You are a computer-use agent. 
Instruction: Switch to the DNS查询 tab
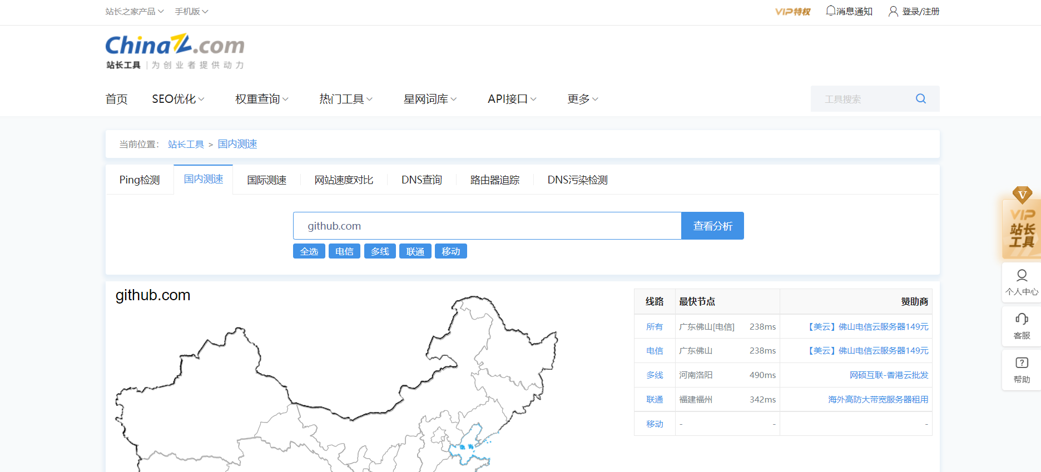pyautogui.click(x=422, y=180)
